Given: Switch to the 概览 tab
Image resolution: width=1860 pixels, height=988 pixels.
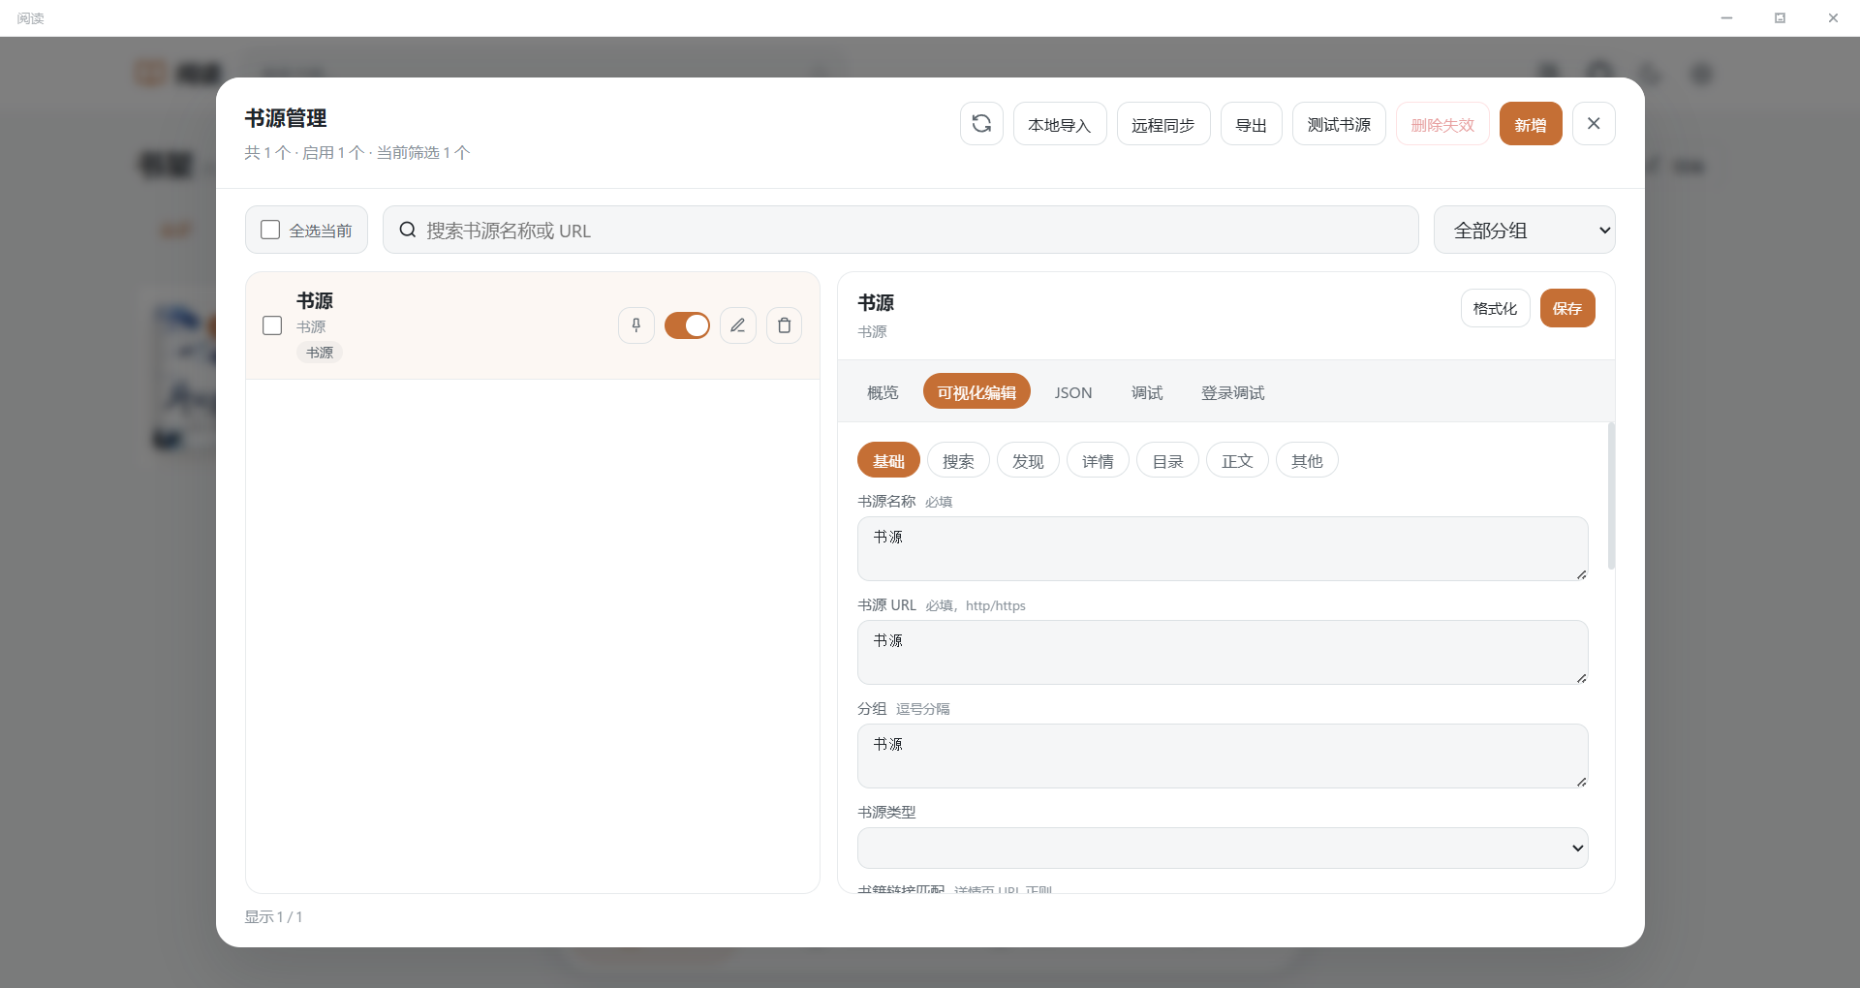Looking at the screenshot, I should pos(883,391).
